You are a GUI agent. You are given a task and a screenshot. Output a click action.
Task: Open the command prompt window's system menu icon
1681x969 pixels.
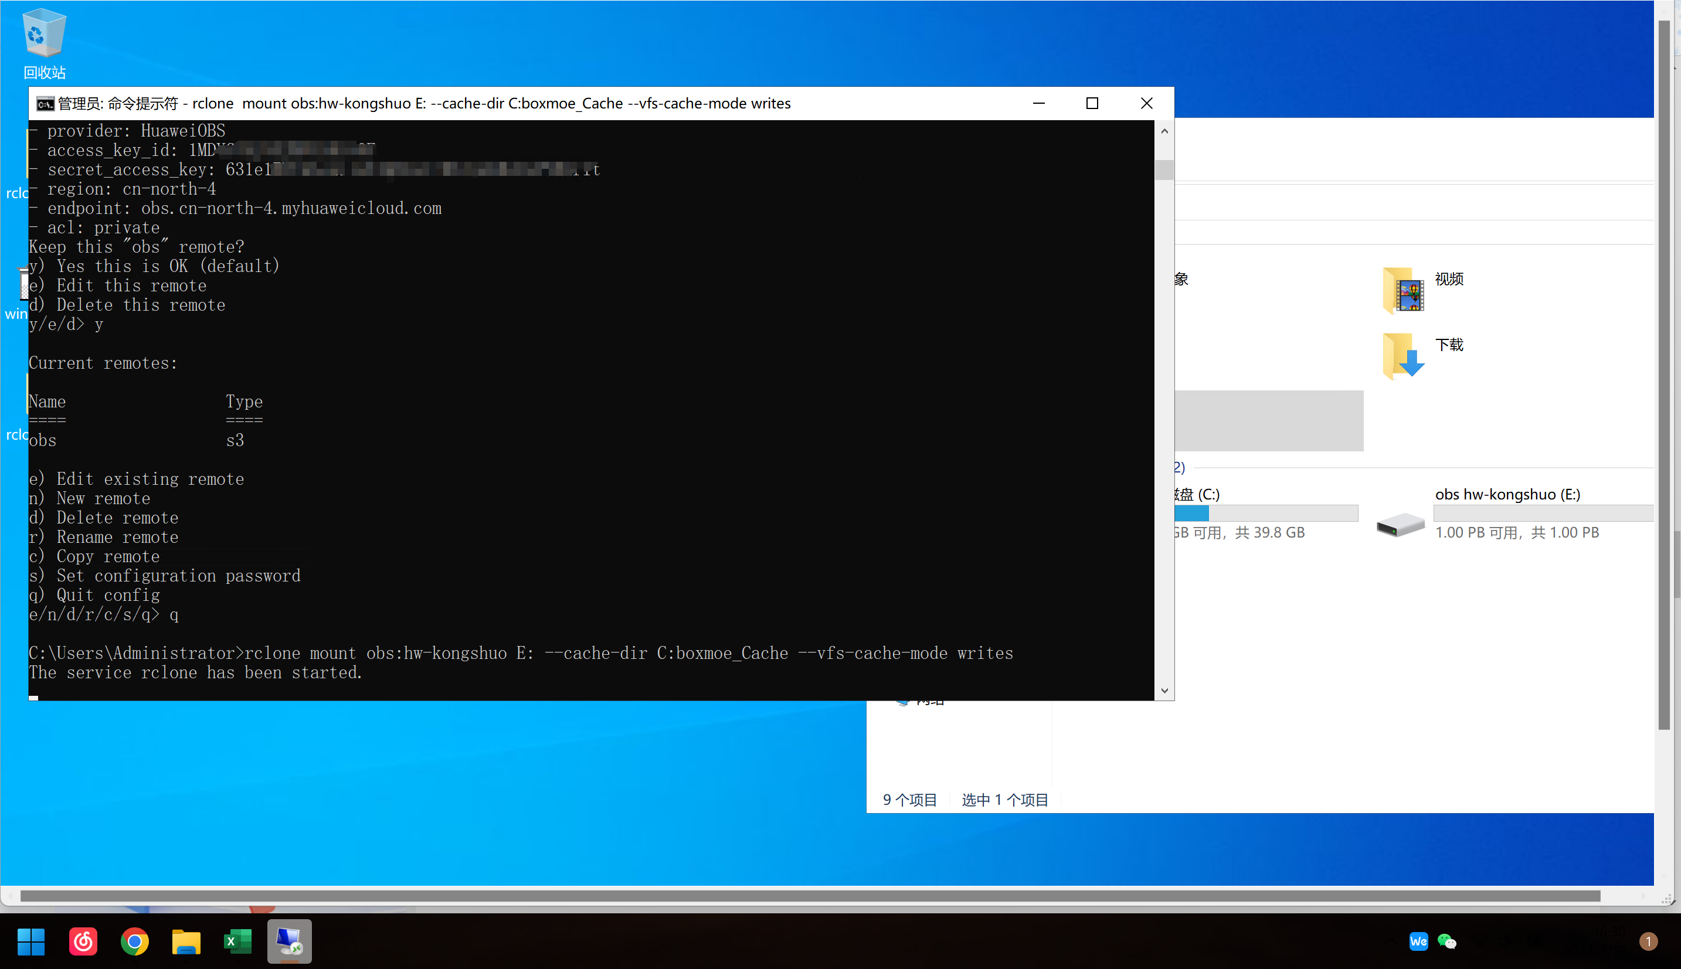pos(45,104)
